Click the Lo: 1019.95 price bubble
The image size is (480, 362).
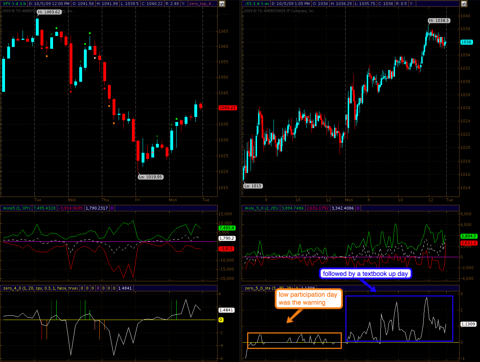click(151, 177)
